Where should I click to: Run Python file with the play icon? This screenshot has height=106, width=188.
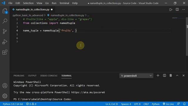[171, 9]
